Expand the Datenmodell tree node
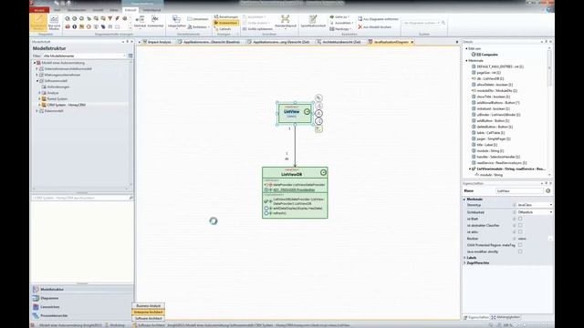 (x=37, y=111)
